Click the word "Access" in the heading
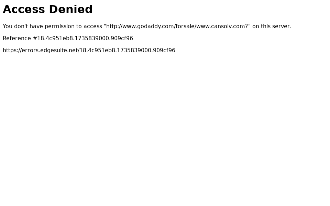 pos(24,10)
